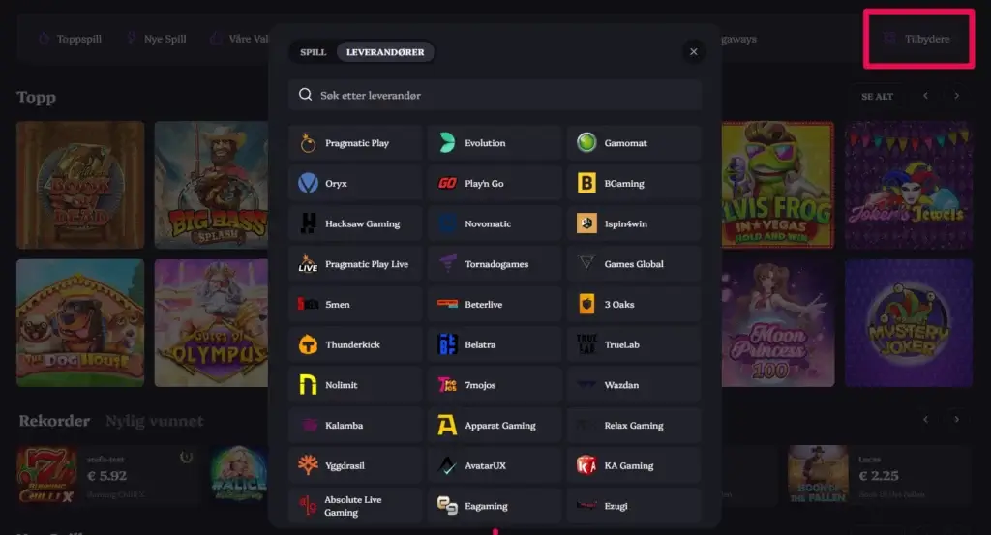Viewport: 991px width, 535px height.
Task: Switch to Nylig vunnet tab
Action: pos(155,421)
